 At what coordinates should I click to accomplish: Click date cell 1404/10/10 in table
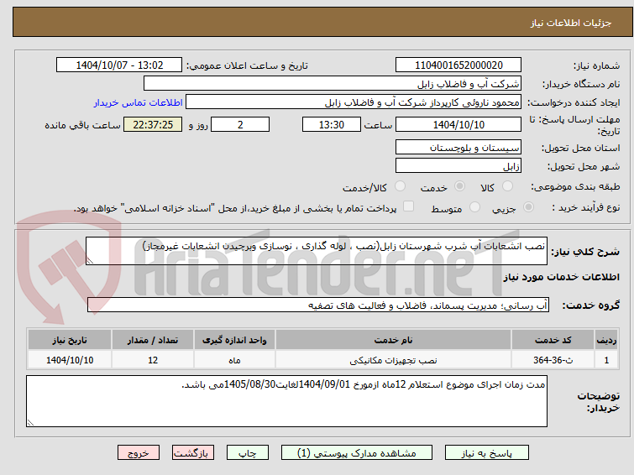pyautogui.click(x=70, y=360)
